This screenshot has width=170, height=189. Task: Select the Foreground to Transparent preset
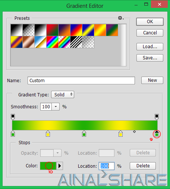click(29, 30)
